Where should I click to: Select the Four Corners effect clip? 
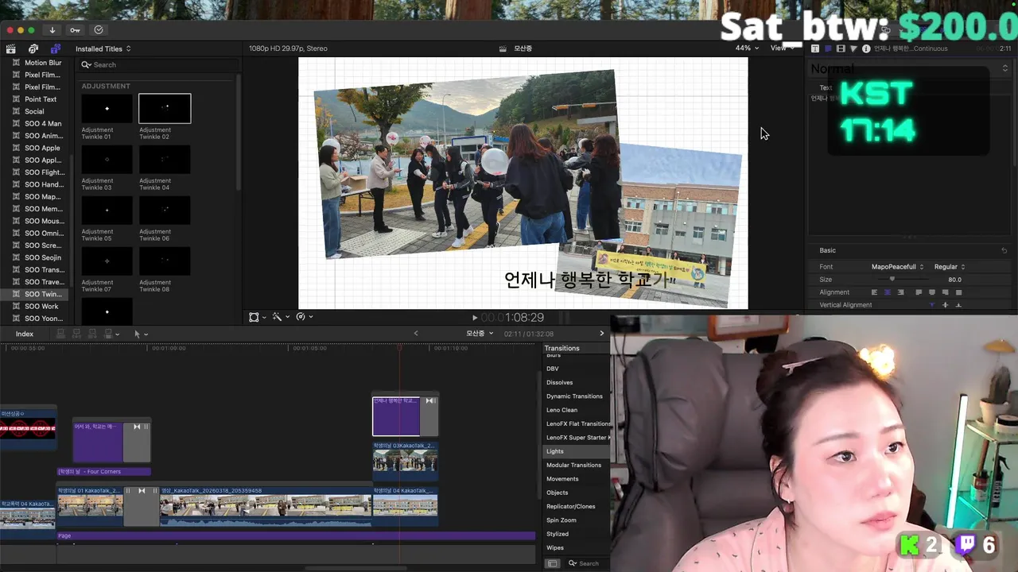point(104,471)
